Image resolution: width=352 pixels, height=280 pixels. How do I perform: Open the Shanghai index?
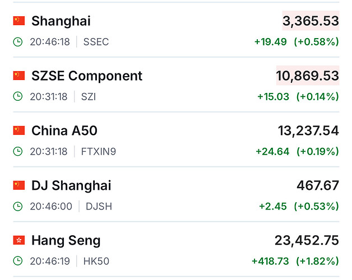click(x=61, y=21)
